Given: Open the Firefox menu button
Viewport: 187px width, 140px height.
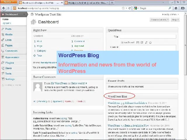Looking at the screenshot, I should point(8,2).
